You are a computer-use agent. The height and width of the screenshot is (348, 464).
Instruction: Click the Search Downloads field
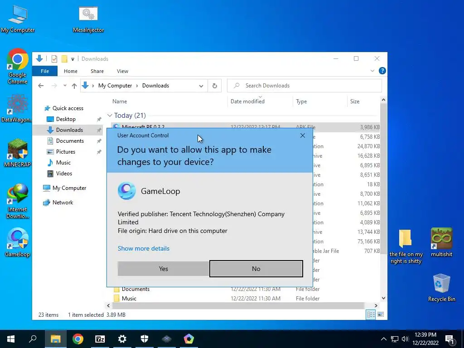tap(304, 86)
